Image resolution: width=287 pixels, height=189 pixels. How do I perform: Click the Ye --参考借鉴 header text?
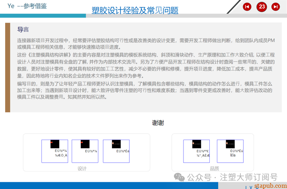tap(27, 6)
